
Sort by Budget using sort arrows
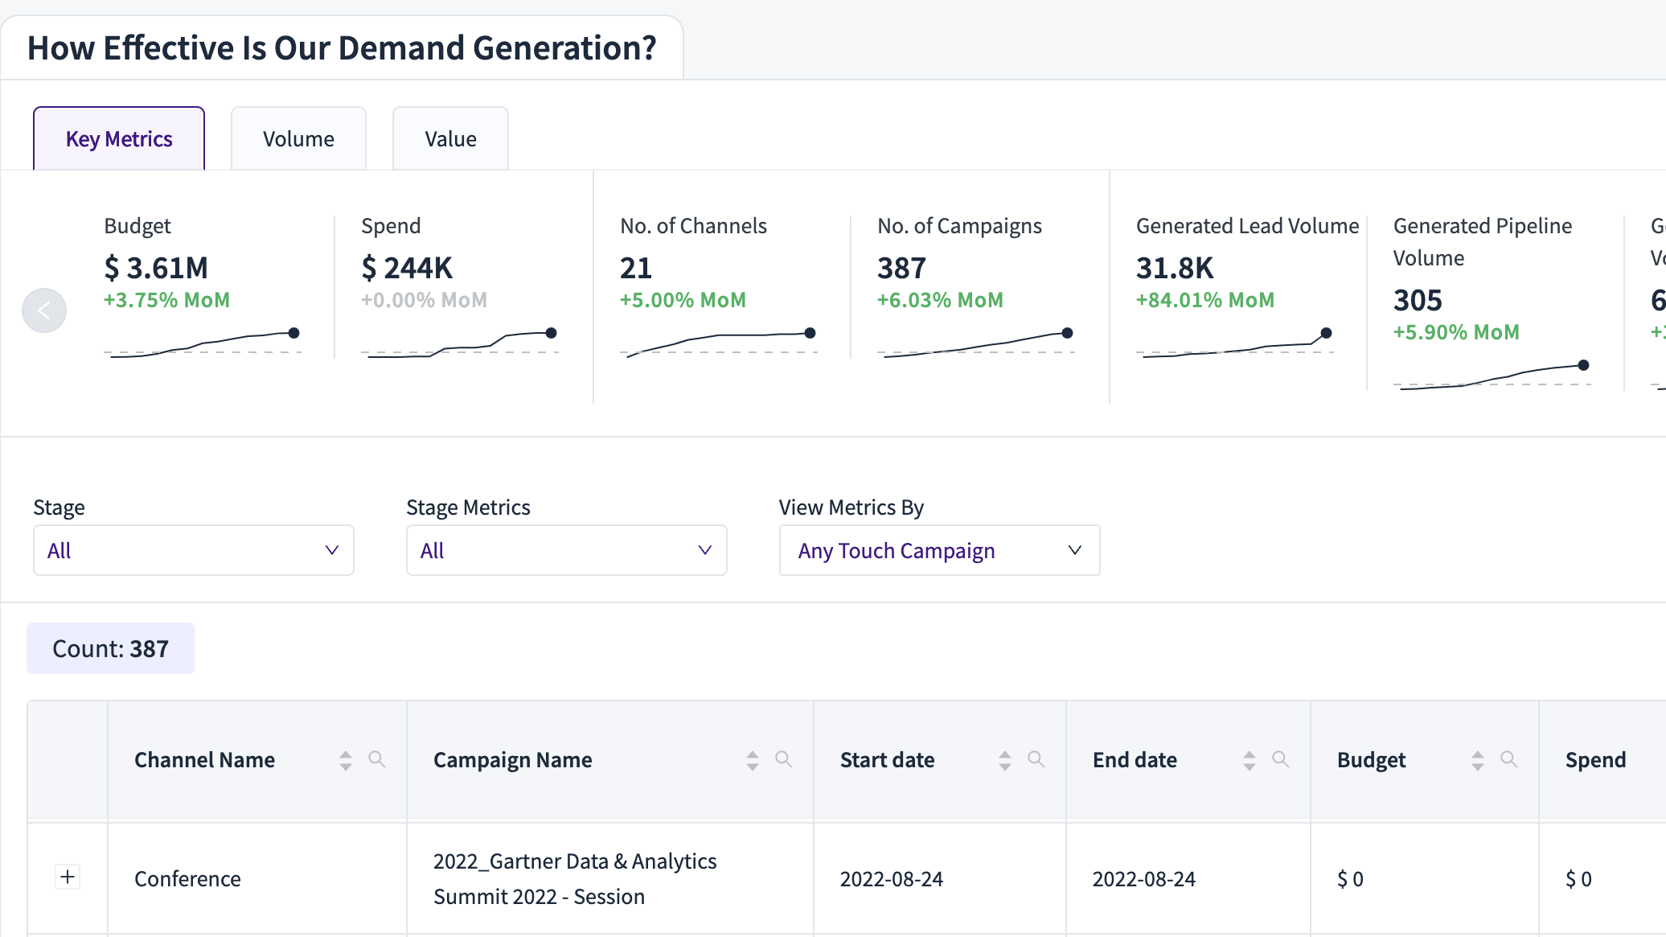click(x=1478, y=760)
